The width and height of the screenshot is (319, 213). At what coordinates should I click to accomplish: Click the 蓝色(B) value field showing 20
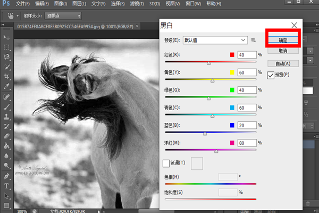pyautogui.click(x=247, y=125)
